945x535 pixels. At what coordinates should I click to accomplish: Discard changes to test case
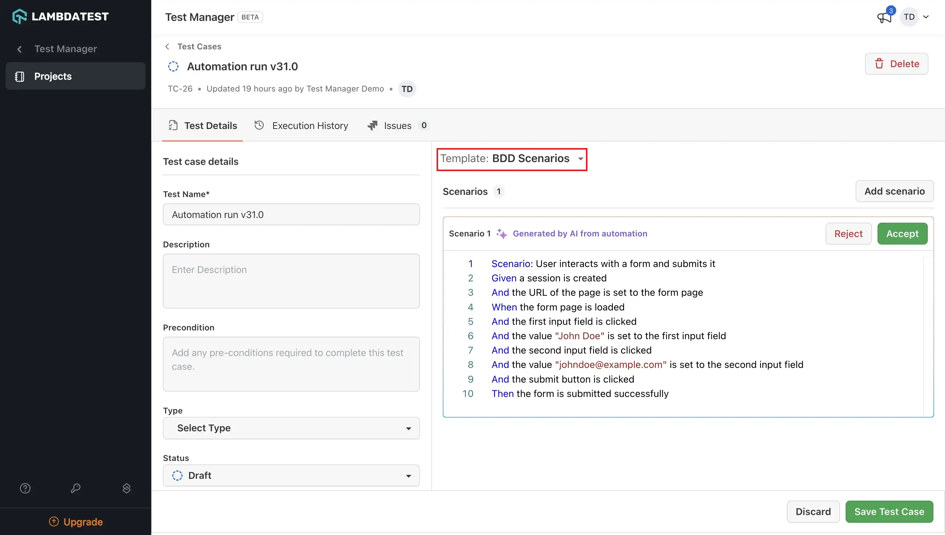[x=813, y=512]
